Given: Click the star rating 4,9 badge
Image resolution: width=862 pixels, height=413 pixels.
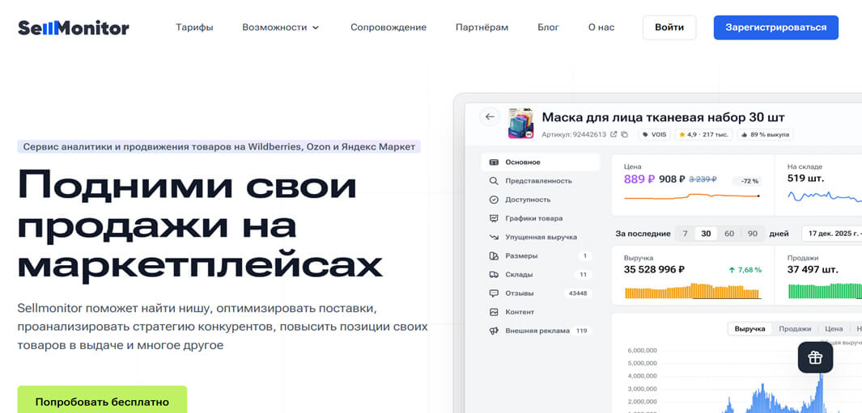Looking at the screenshot, I should pos(703,134).
